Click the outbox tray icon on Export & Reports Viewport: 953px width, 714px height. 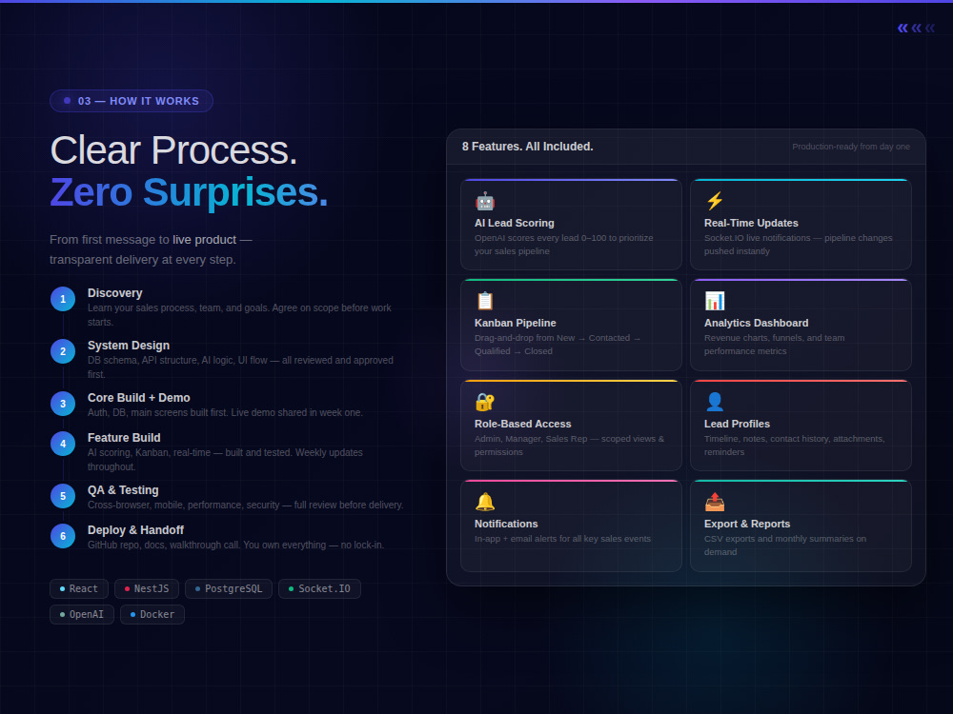(x=714, y=502)
